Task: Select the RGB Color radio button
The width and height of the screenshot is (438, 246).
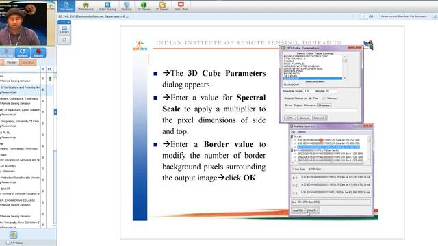Action: 309,169
